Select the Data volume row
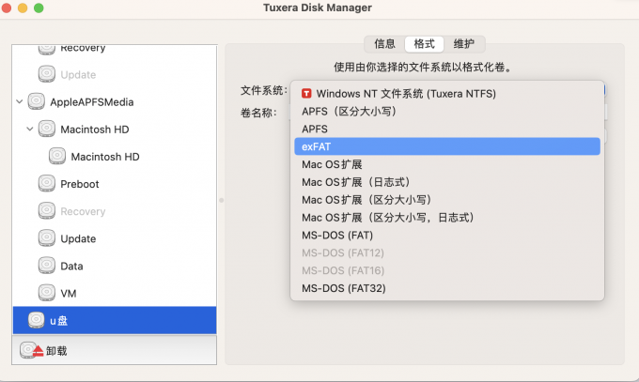The height and width of the screenshot is (382, 639). coord(115,266)
